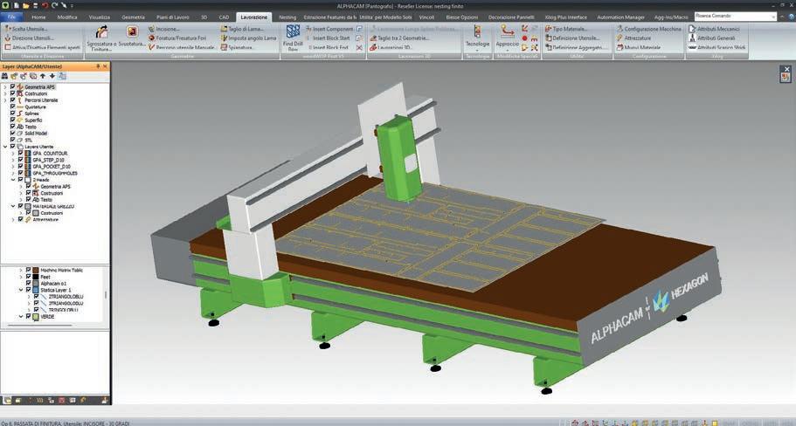
Task: Toggle STL layer checkbox
Action: click(x=13, y=140)
